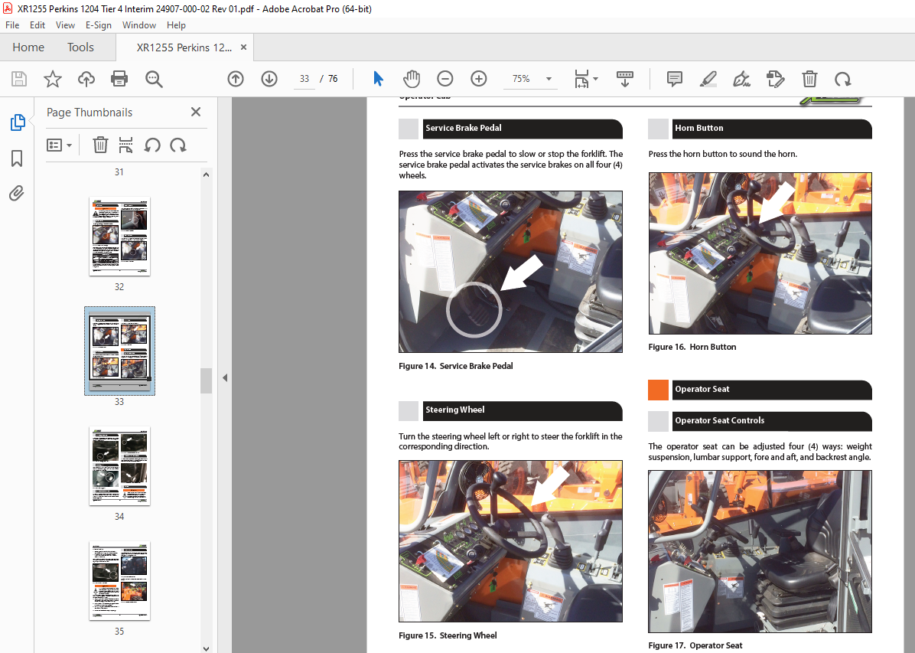Click Figure 14 Service Brake Pedal caption
This screenshot has height=653, width=915.
point(456,366)
